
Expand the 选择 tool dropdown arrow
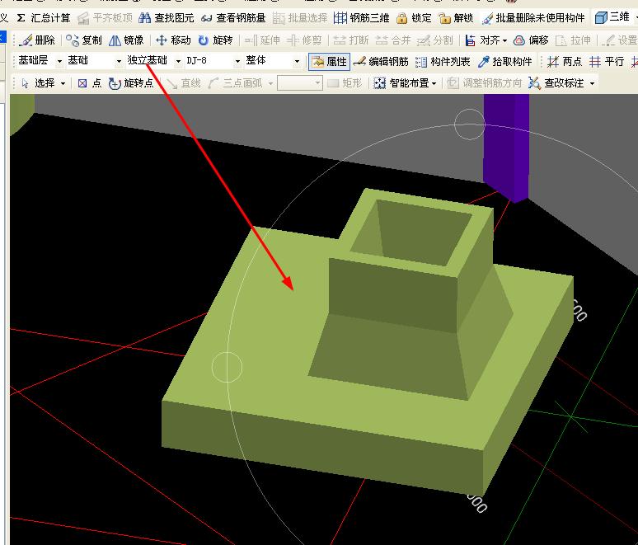[63, 83]
